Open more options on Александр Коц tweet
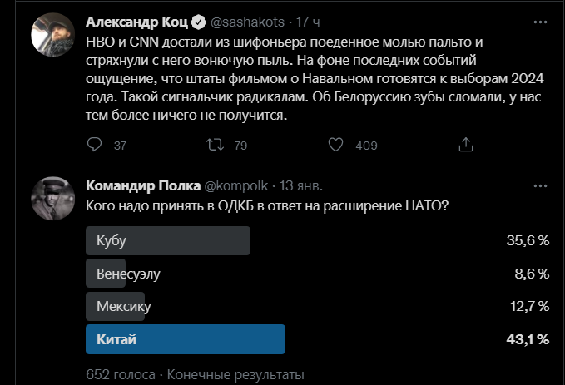This screenshot has height=385, width=565. point(540,22)
